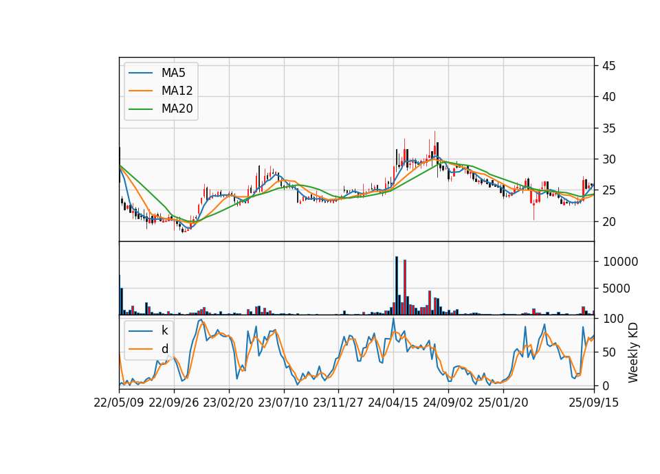Click the d legend label
Image resolution: width=660 pixels, height=474 pixels.
click(x=164, y=349)
